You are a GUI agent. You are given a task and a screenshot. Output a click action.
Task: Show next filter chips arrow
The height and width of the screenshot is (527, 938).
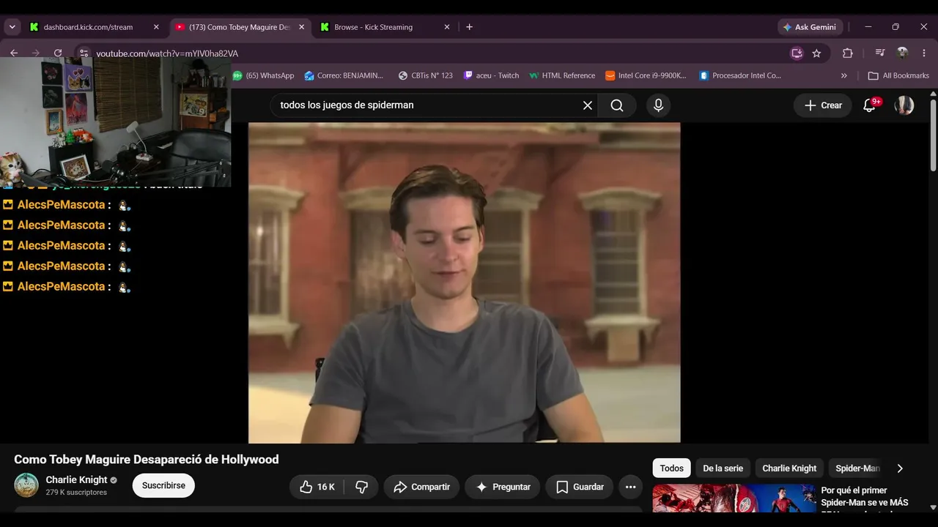point(900,468)
